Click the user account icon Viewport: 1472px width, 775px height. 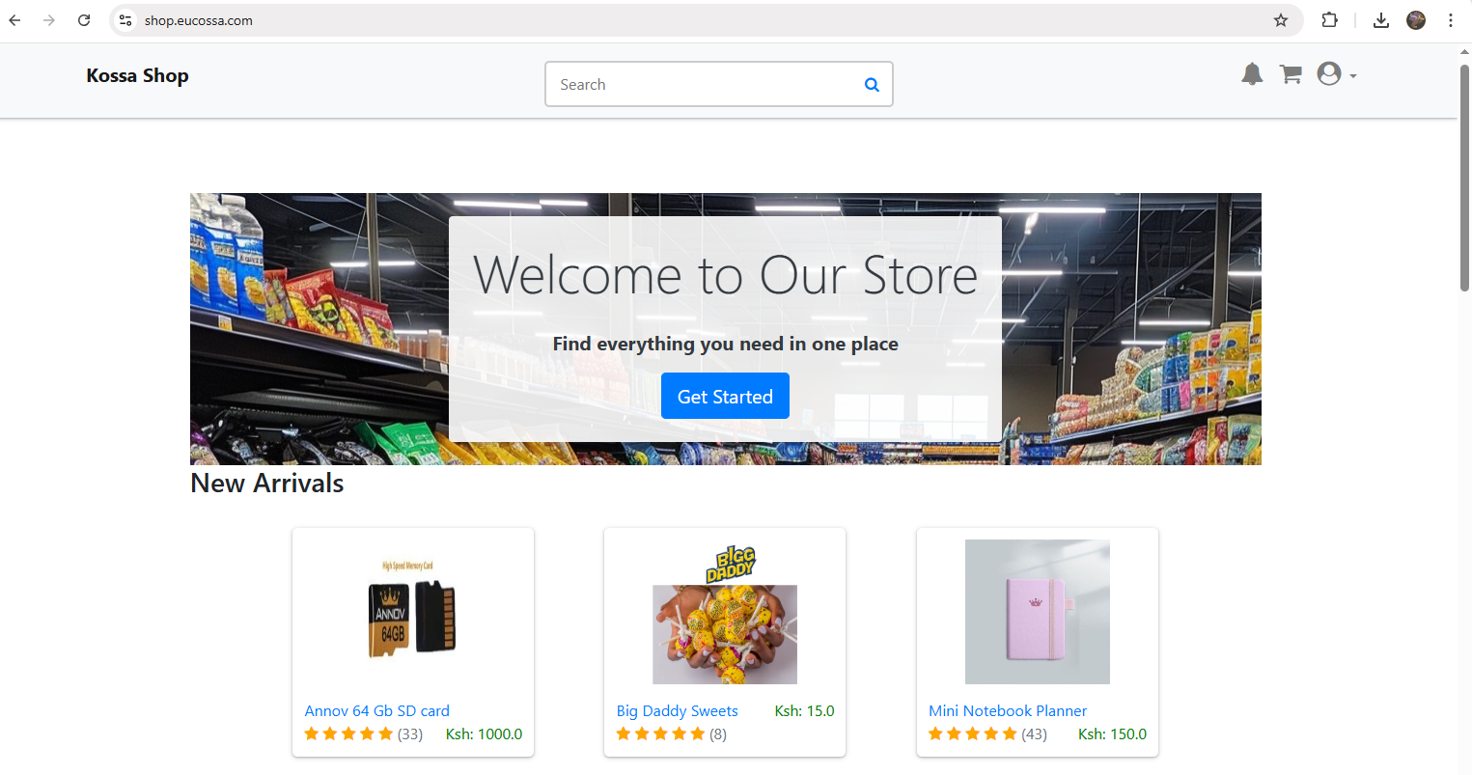click(x=1329, y=73)
